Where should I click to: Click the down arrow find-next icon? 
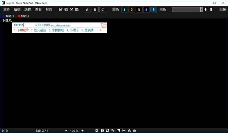coord(205,10)
